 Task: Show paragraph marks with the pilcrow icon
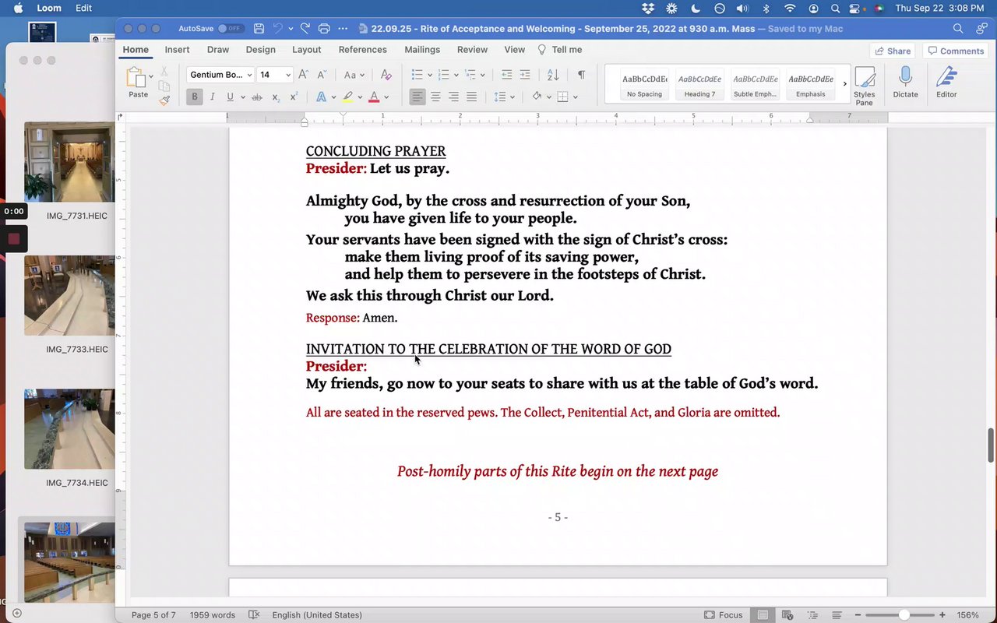coord(581,75)
